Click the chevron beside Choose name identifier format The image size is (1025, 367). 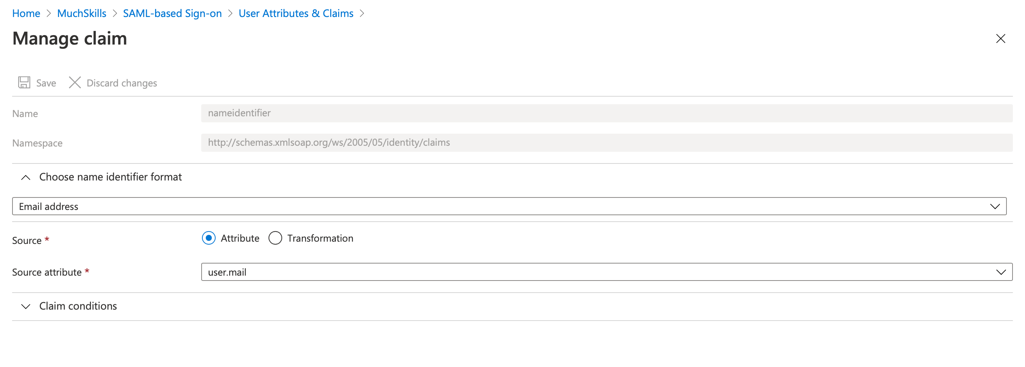pos(25,177)
